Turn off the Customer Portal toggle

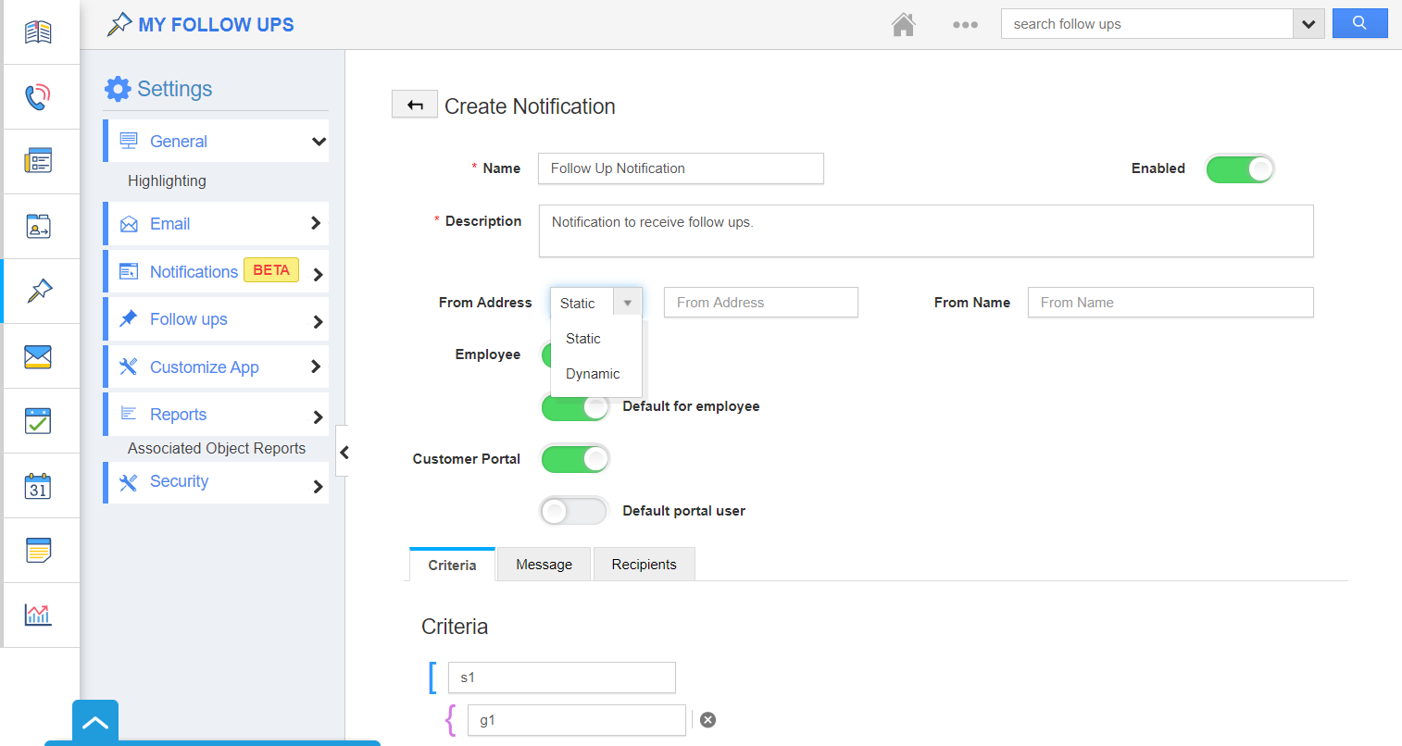tap(574, 459)
